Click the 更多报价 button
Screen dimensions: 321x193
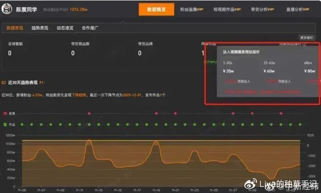pos(306,38)
